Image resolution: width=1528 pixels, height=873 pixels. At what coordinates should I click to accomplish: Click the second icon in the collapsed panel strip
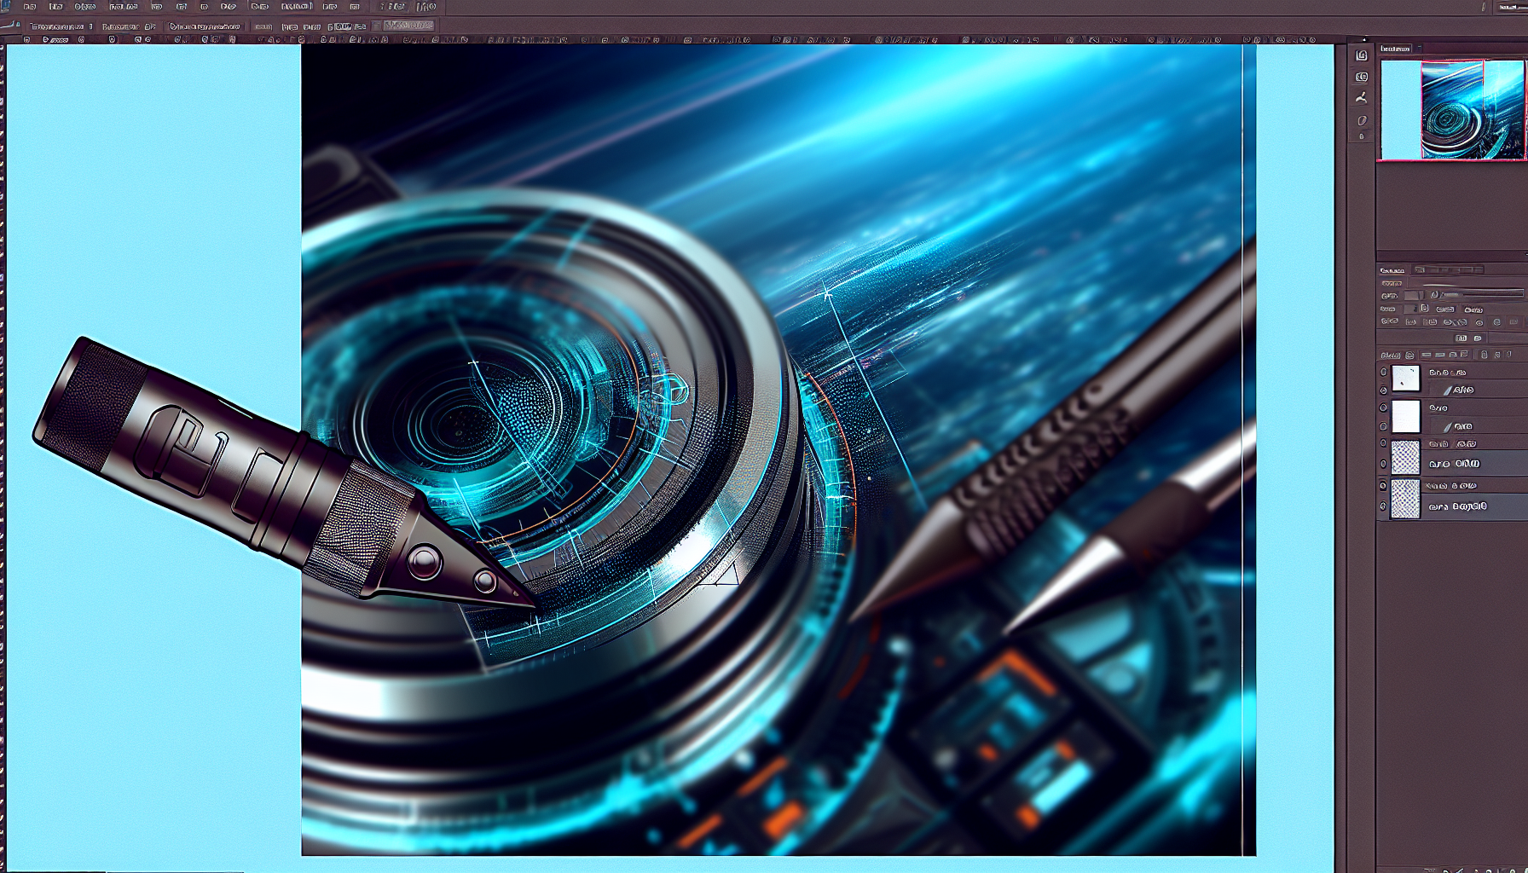click(x=1362, y=77)
